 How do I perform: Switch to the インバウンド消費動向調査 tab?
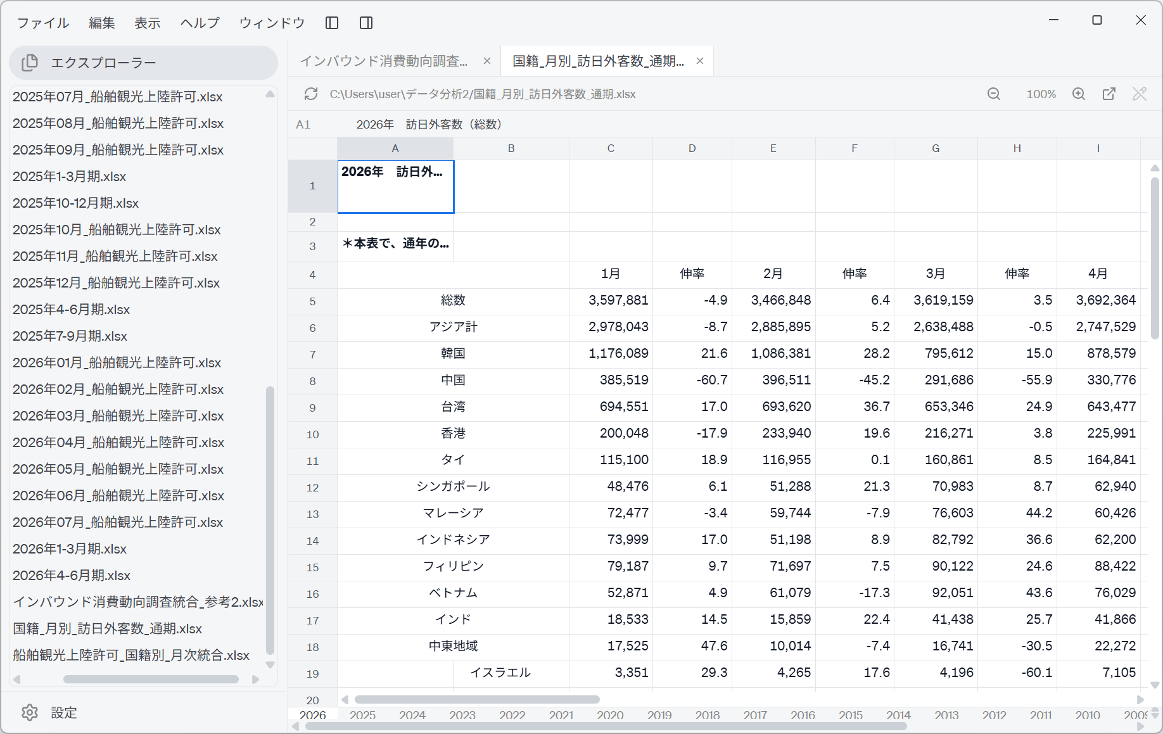(x=384, y=61)
